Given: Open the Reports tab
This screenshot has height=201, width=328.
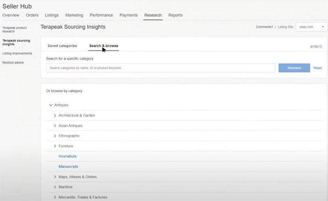Looking at the screenshot, I should point(175,15).
